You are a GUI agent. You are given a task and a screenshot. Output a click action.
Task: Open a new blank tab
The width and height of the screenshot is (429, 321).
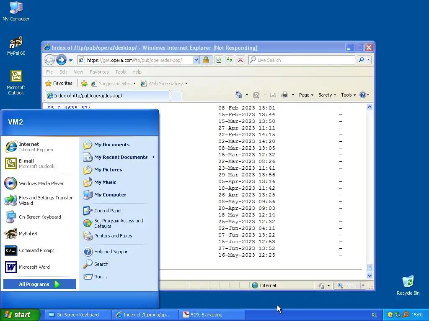click(x=176, y=96)
